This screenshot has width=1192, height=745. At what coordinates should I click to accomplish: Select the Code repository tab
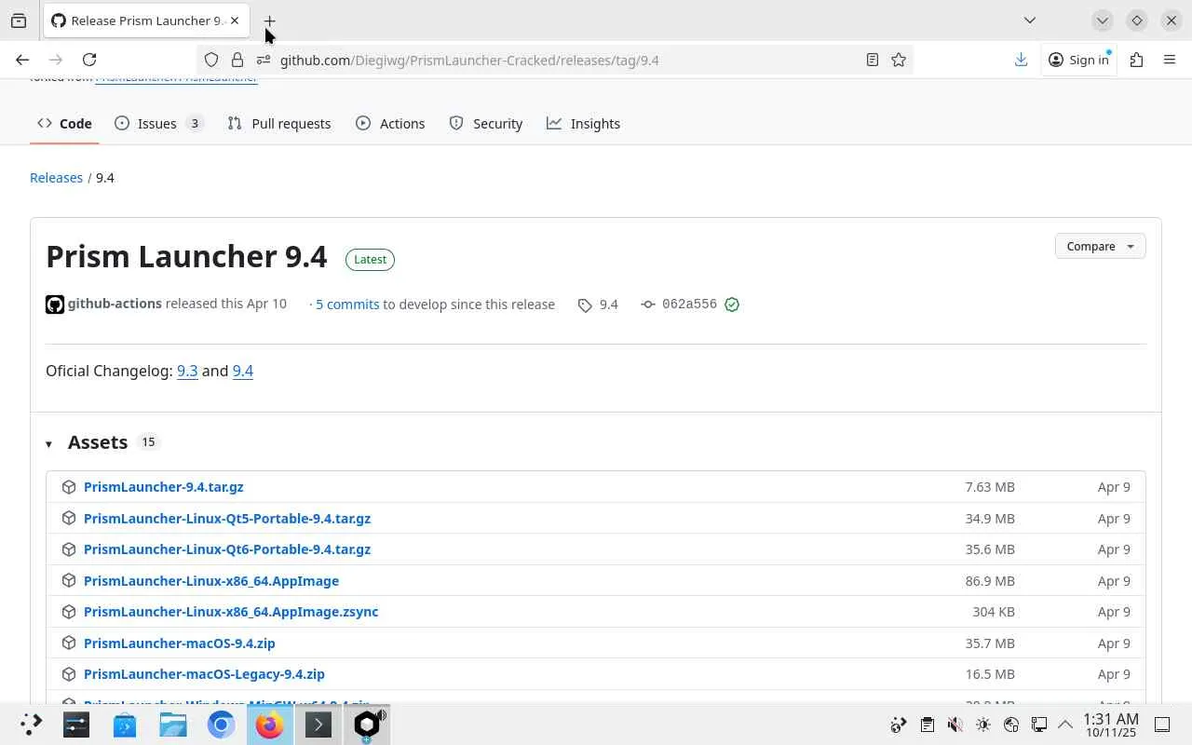click(x=64, y=124)
